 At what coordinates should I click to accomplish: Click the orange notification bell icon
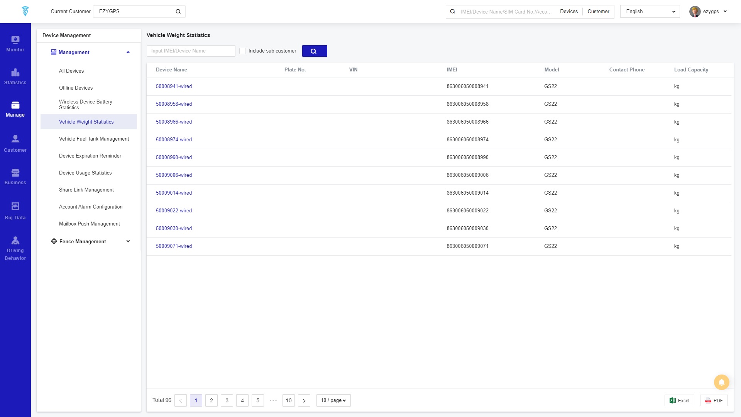(721, 382)
